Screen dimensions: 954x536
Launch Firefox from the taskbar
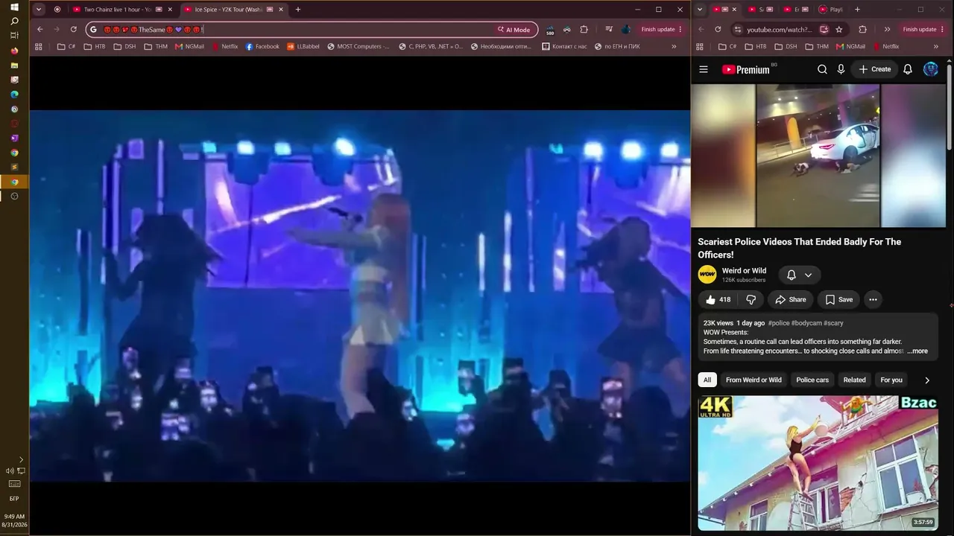click(x=14, y=51)
